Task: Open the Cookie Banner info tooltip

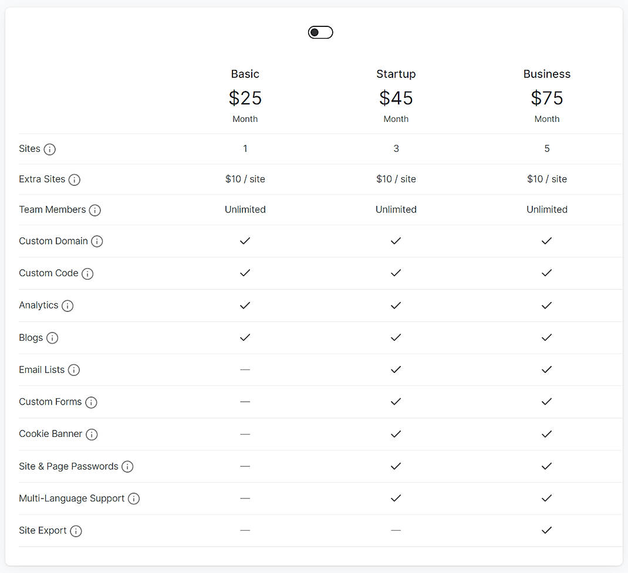Action: click(92, 434)
